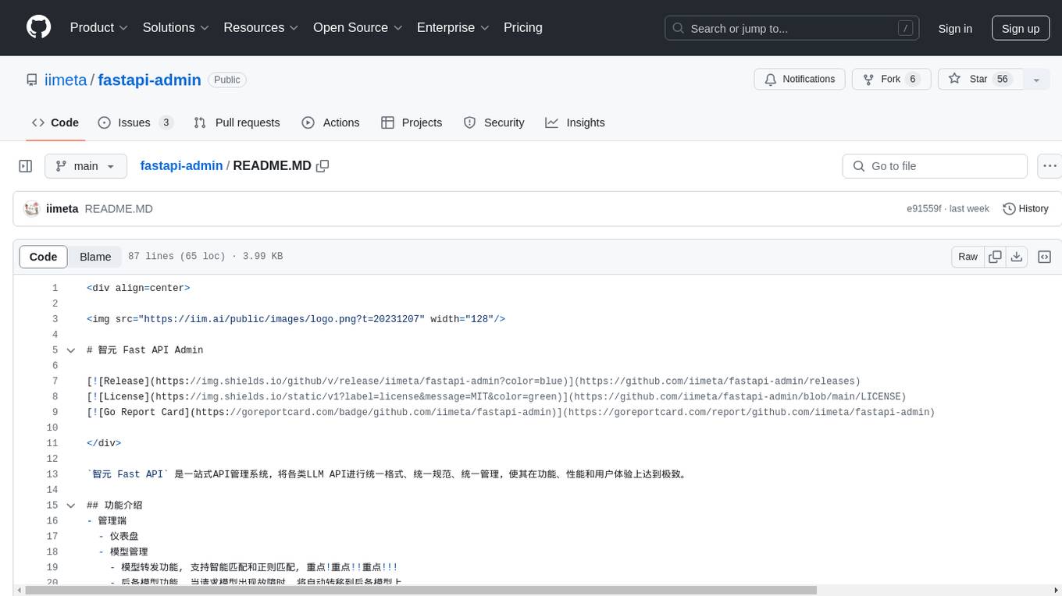Copy the README.MD file path

[323, 166]
